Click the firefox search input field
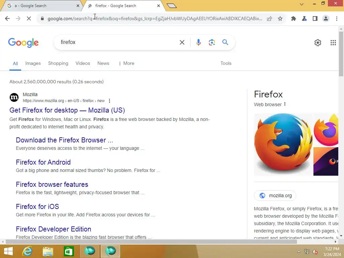The width and height of the screenshot is (344, 258). point(119,42)
